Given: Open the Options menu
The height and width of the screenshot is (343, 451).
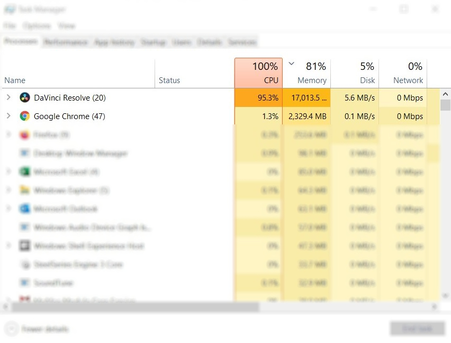Looking at the screenshot, I should [37, 26].
